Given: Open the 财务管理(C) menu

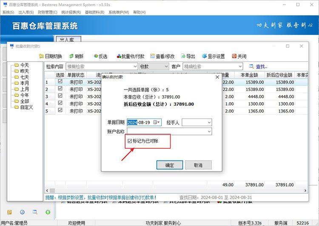Looking at the screenshot, I should (x=48, y=12).
